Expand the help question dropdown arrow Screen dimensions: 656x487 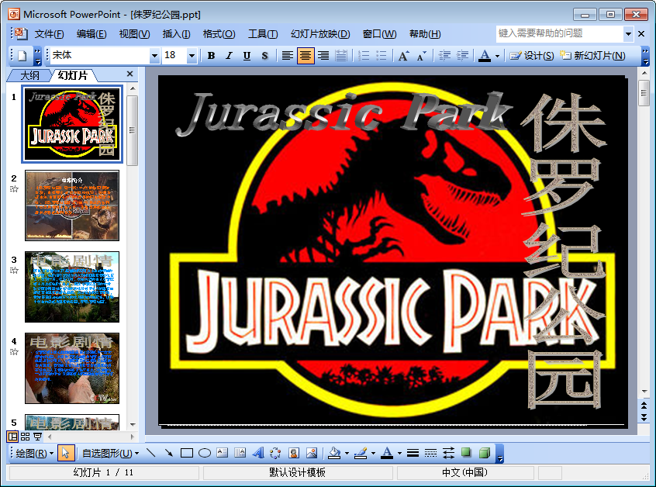[628, 34]
